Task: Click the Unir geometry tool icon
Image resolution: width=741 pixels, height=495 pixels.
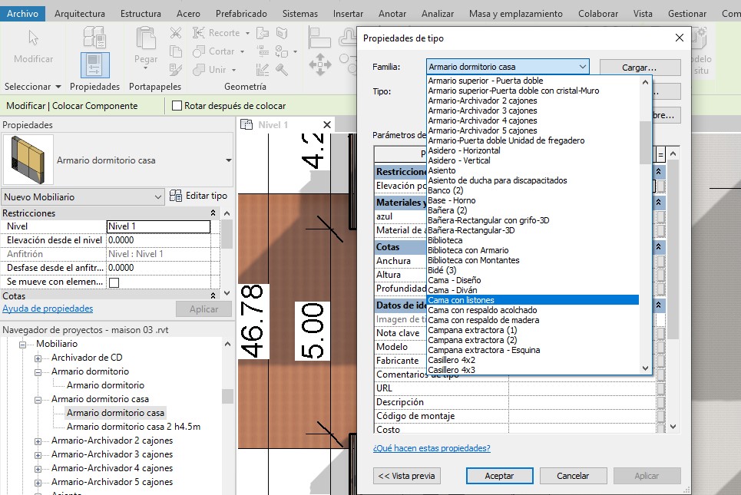Action: click(197, 69)
